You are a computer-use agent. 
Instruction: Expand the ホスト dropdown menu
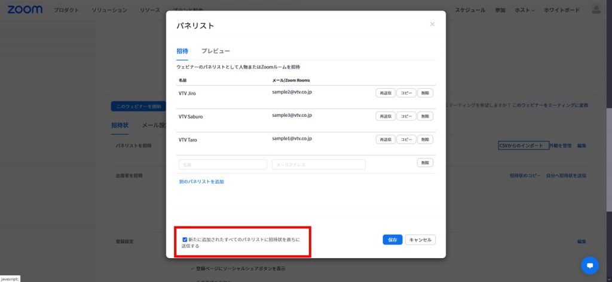click(525, 10)
